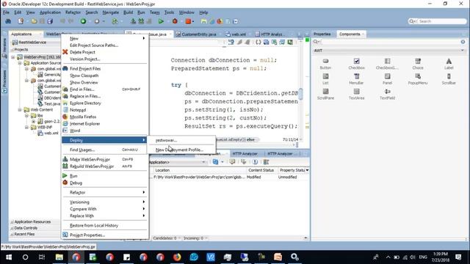Select the Button component in AWT palette

(325, 64)
